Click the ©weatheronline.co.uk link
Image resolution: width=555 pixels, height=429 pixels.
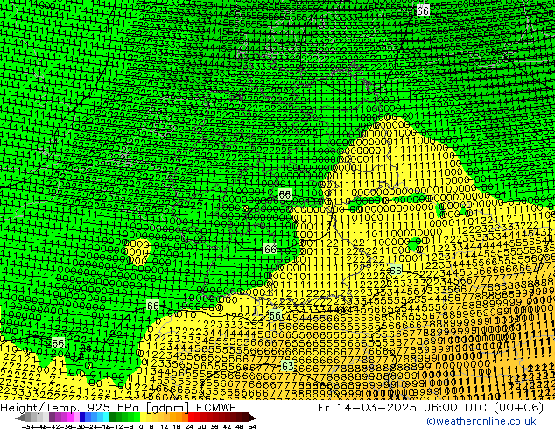(x=481, y=421)
